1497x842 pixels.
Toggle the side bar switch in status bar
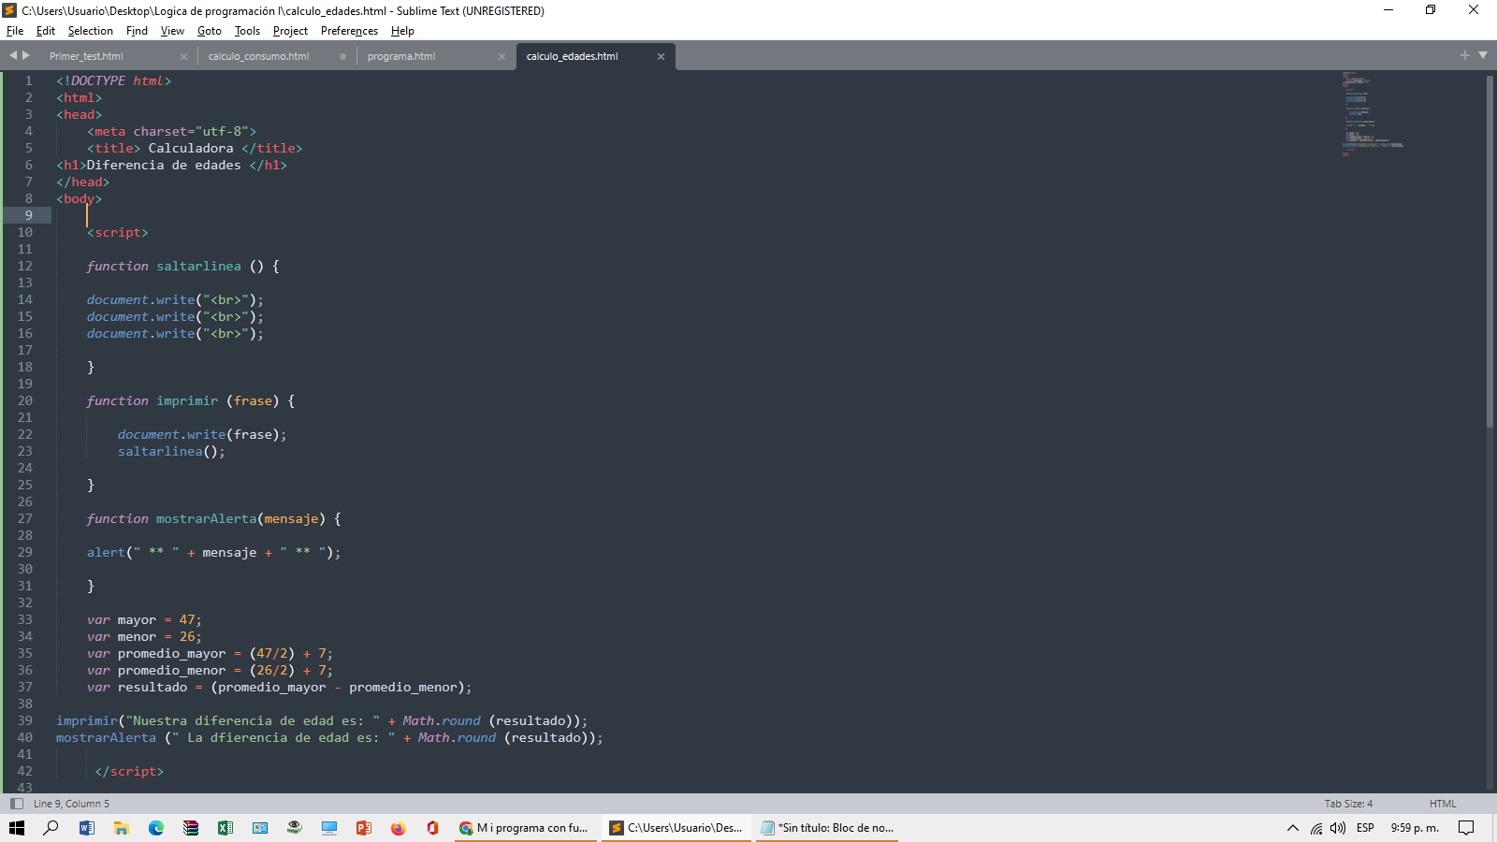[16, 804]
